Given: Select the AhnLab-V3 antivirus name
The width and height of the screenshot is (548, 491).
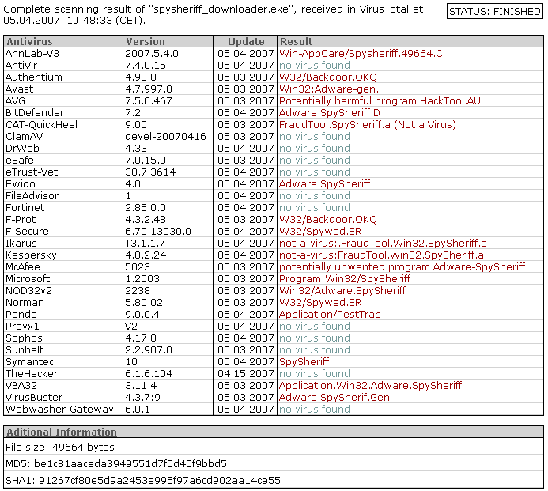Looking at the screenshot, I should tap(32, 54).
